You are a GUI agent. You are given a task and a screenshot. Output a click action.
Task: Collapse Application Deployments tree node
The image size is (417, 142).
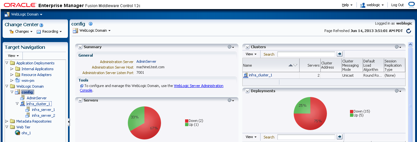[x=7, y=63]
